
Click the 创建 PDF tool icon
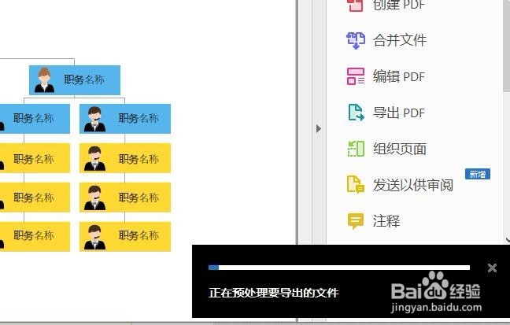pyautogui.click(x=355, y=5)
